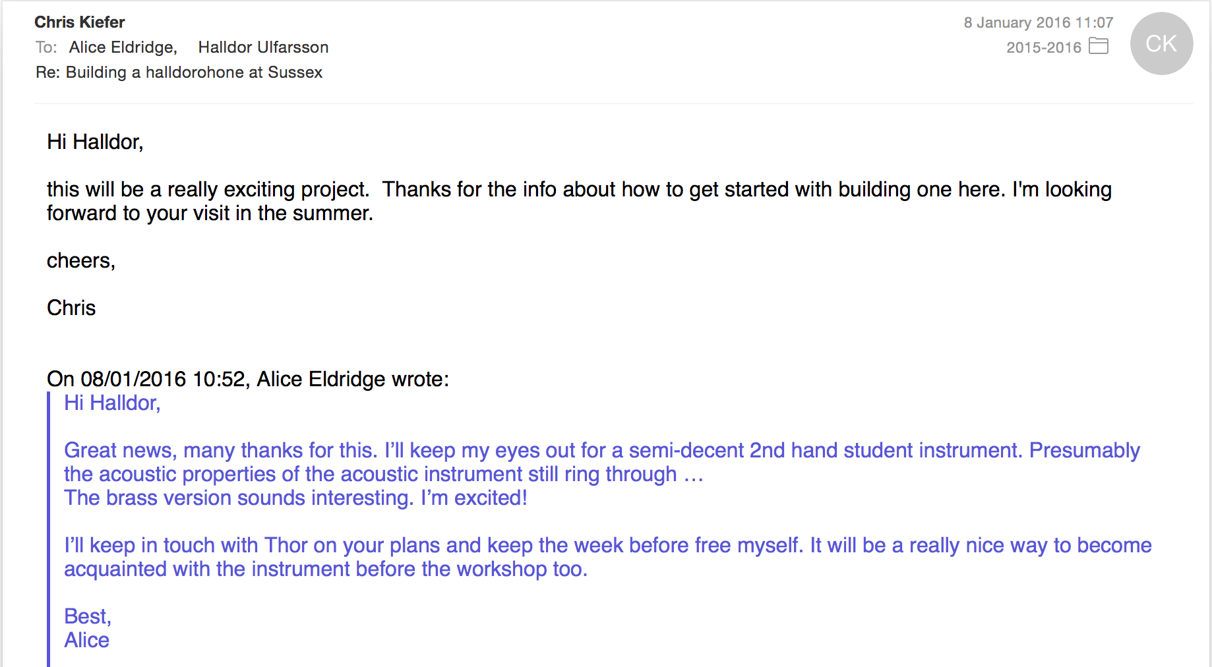This screenshot has height=667, width=1212.
Task: Click the mailbox folder icon beside 2015-2016
Action: pyautogui.click(x=1098, y=46)
